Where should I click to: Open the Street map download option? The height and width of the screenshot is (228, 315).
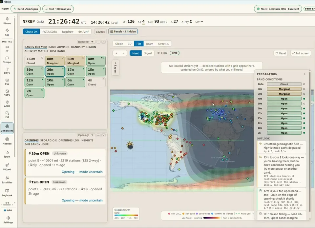[x=163, y=44]
